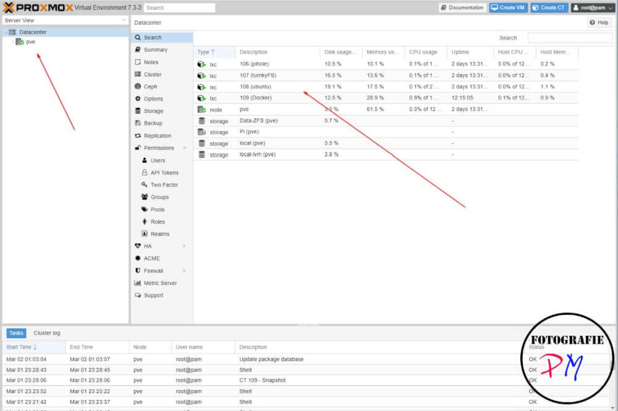Image resolution: width=618 pixels, height=411 pixels.
Task: Open the Search icon in Datacenter menu
Action: click(x=138, y=38)
